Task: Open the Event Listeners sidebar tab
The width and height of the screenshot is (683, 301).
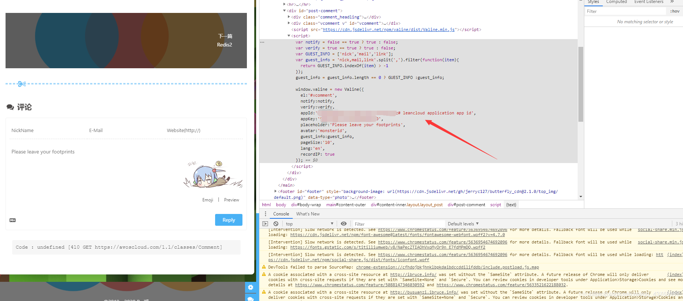Action: (x=649, y=2)
